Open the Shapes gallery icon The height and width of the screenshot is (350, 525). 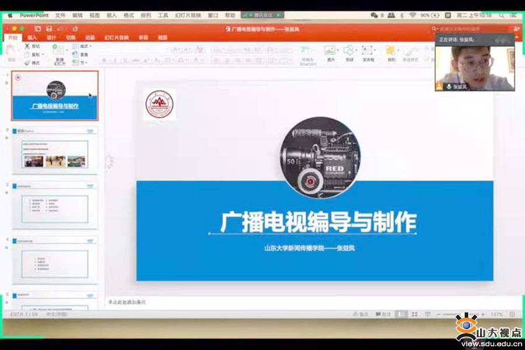pyautogui.click(x=348, y=51)
